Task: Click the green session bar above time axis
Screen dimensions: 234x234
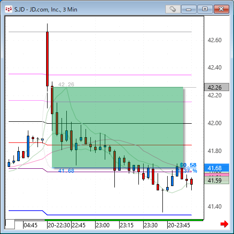Action: click(x=123, y=220)
